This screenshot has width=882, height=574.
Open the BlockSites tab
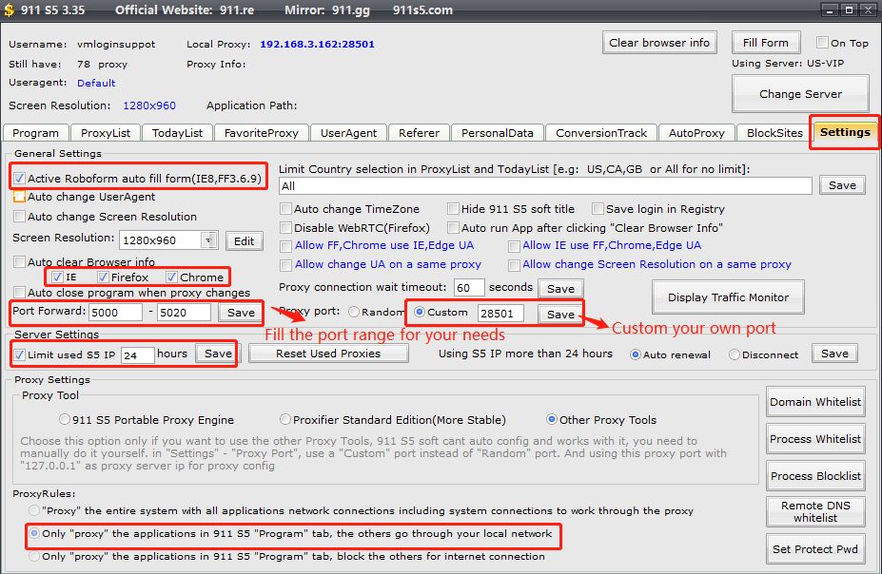[x=774, y=133]
